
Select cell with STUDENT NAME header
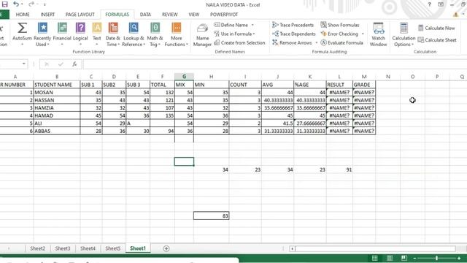pos(57,85)
